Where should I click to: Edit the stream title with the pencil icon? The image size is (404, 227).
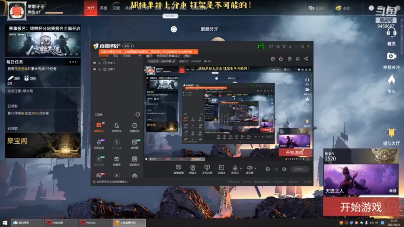point(174,61)
